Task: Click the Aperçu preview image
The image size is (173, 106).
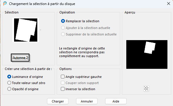Action: pyautogui.click(x=147, y=54)
